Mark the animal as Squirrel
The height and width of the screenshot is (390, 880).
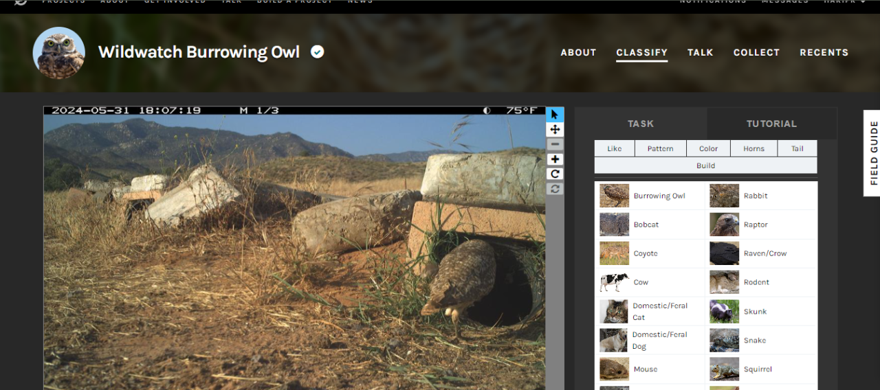coord(762,369)
